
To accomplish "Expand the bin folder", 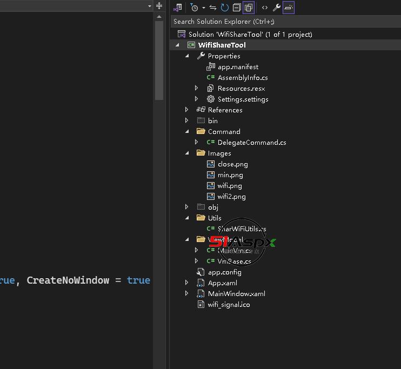I will (x=187, y=120).
